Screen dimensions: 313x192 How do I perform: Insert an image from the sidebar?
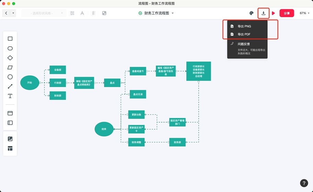pyautogui.click(x=10, y=139)
